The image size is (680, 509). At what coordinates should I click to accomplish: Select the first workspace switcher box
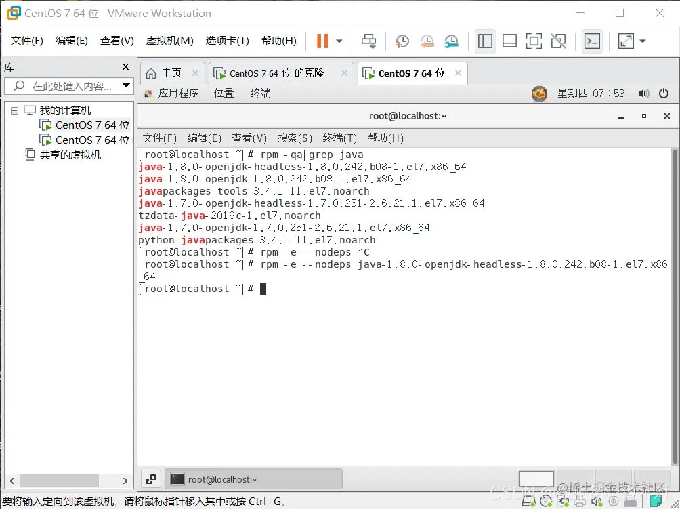[536, 479]
